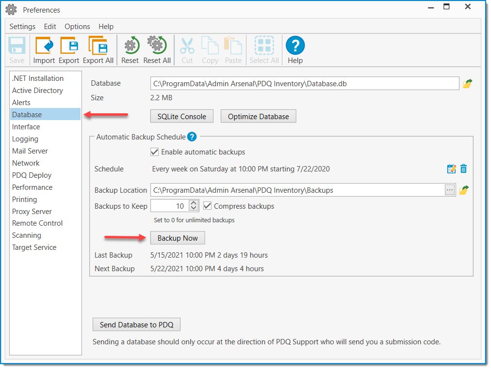Maximize the Preferences window
The image size is (491, 369).
[x=446, y=7]
